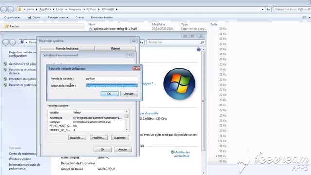Click Local in the address breadcrumb

point(59,9)
